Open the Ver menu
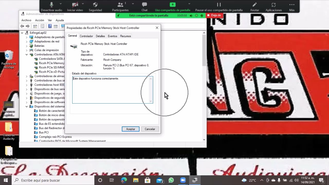Screen dimensions: 329x185 coord(50,20)
